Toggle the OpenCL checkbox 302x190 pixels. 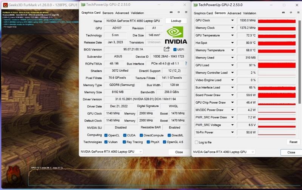coord(106,135)
